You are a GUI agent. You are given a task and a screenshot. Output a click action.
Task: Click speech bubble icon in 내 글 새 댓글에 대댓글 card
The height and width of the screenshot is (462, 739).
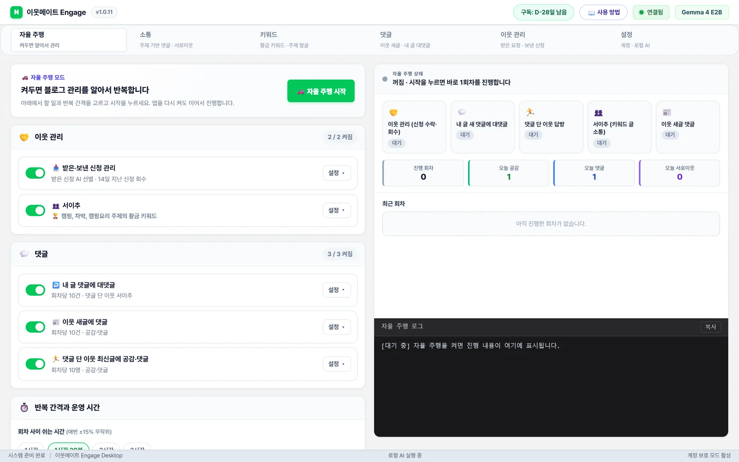462,112
